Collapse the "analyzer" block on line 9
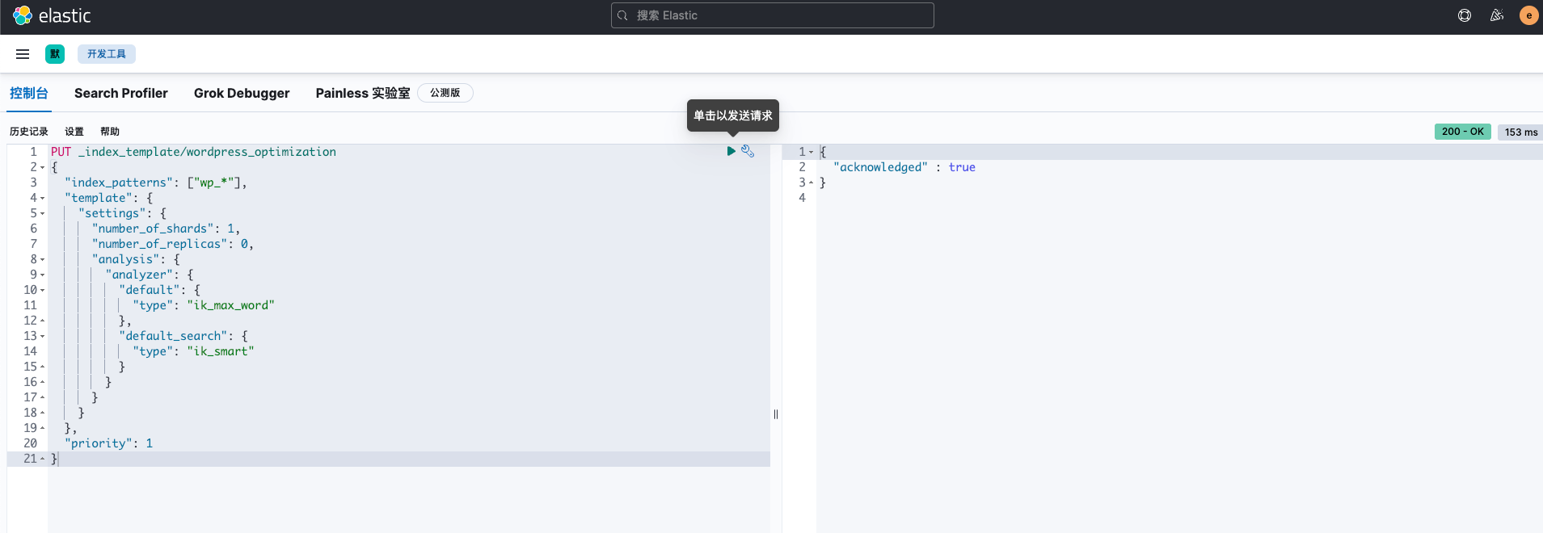The image size is (1543, 533). click(43, 275)
